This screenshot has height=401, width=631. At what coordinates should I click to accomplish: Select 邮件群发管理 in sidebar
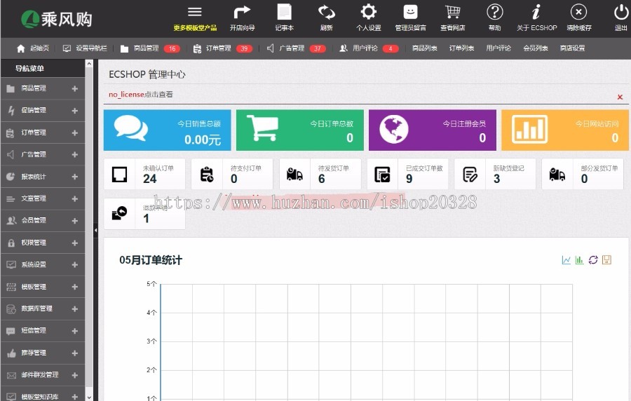[x=43, y=375]
